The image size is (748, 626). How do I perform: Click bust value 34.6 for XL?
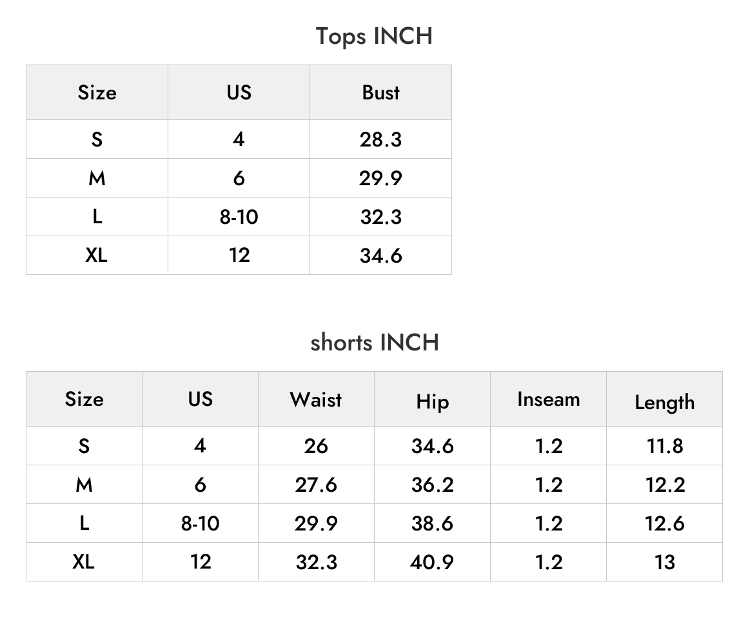click(x=380, y=256)
